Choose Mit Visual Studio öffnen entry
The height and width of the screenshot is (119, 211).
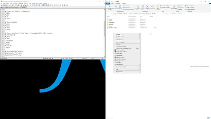(x=127, y=52)
